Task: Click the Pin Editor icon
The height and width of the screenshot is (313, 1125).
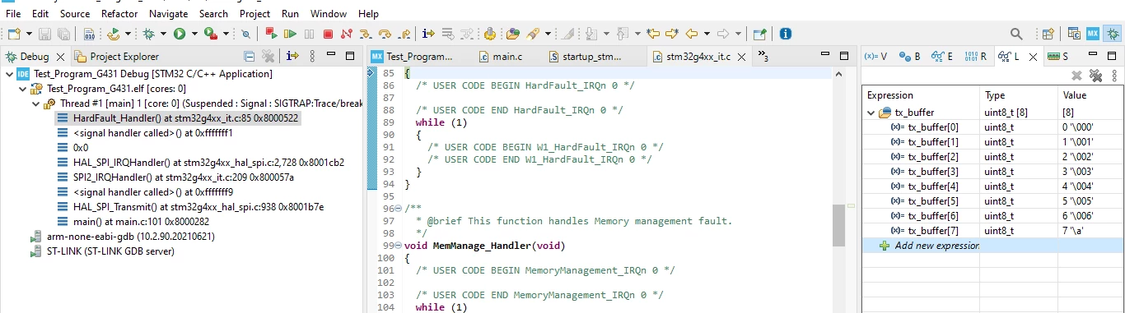Action: pos(759,34)
